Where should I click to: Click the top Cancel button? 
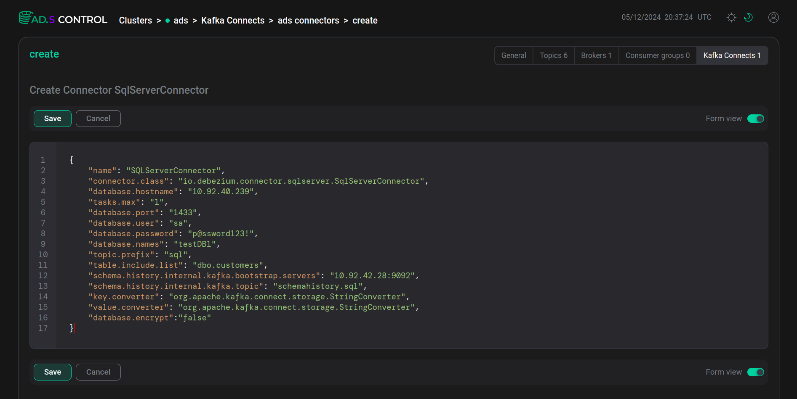(98, 119)
